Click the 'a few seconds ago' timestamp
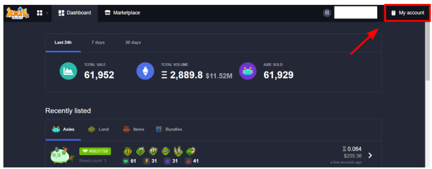This screenshot has height=169, width=432. point(346,162)
